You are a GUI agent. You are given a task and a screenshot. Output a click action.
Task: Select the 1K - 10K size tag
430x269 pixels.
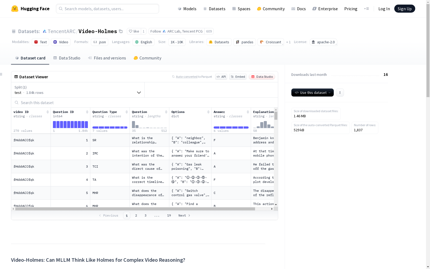(177, 42)
